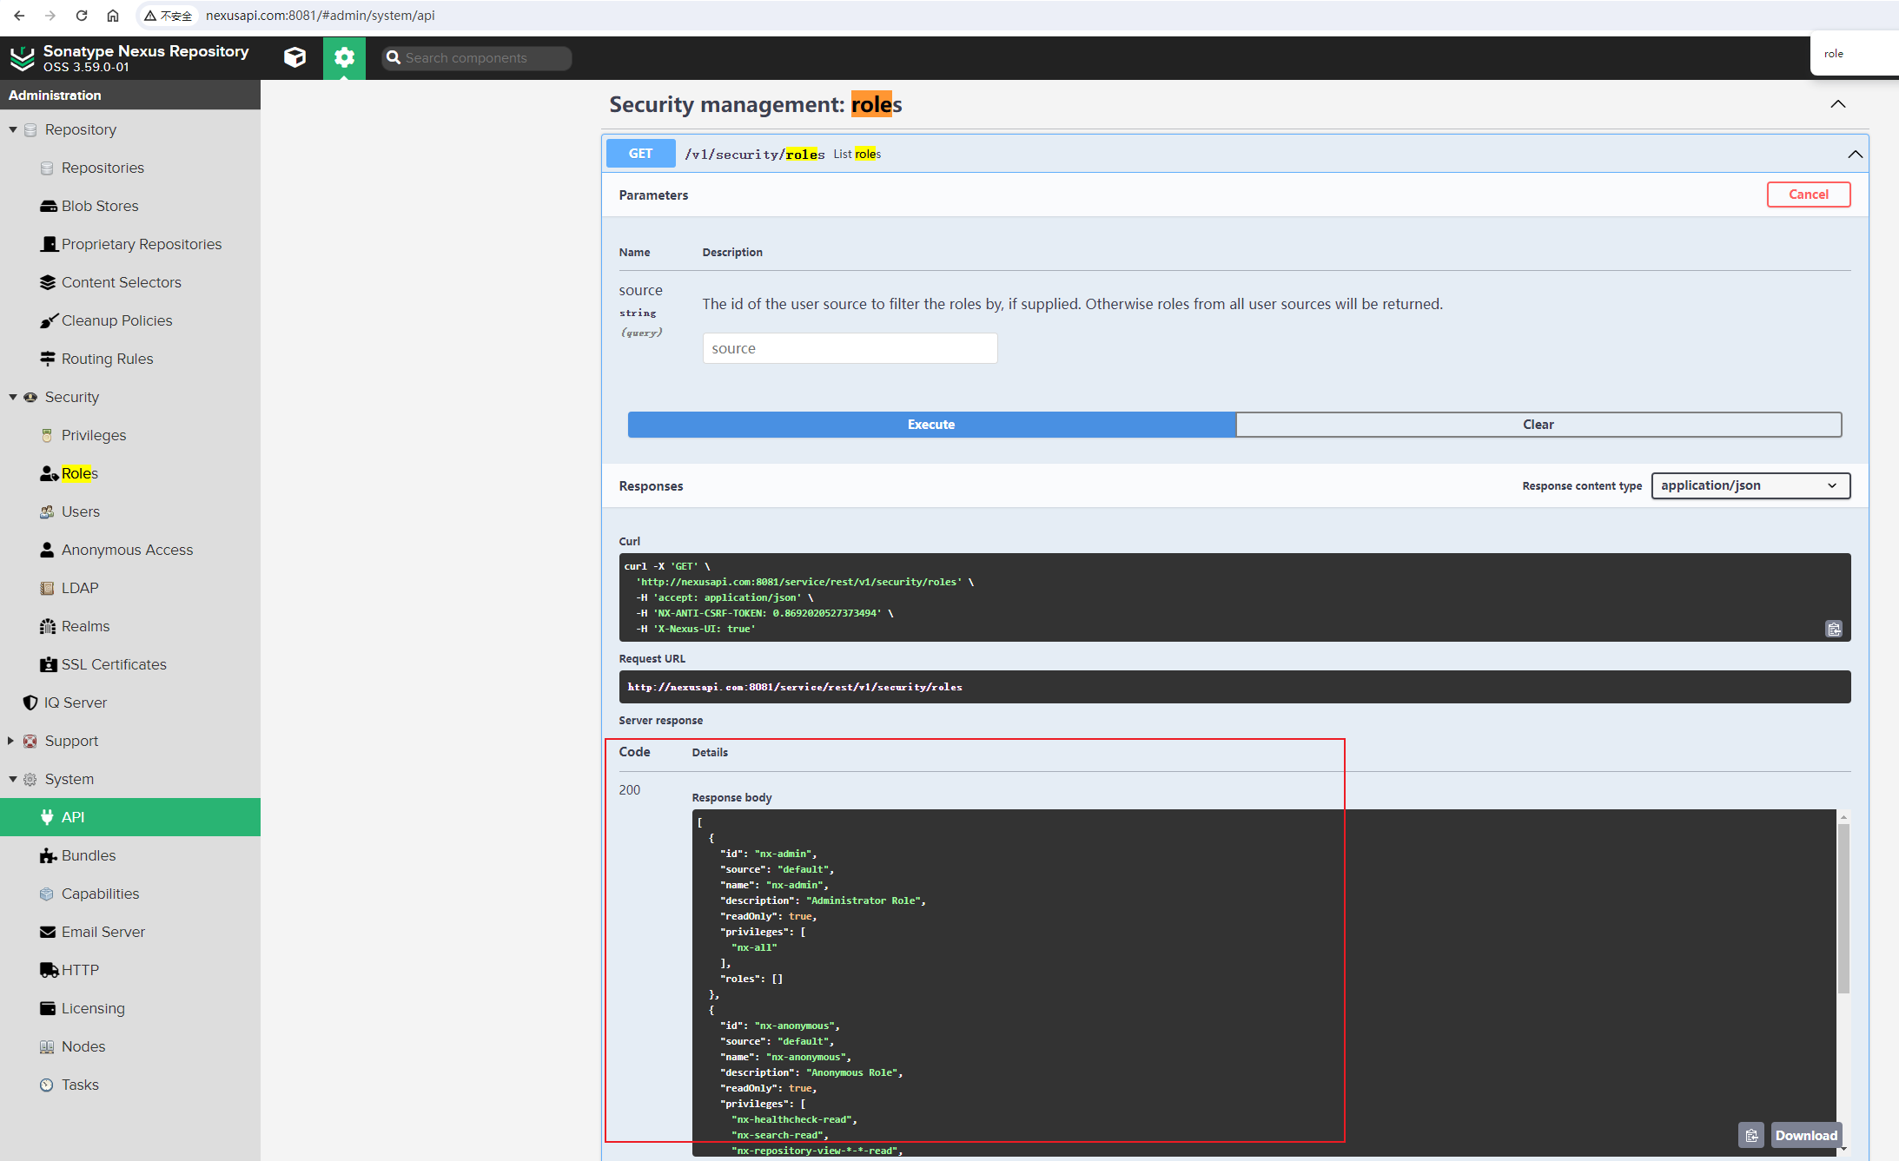Reload the page with the refresh icon

pos(82,16)
